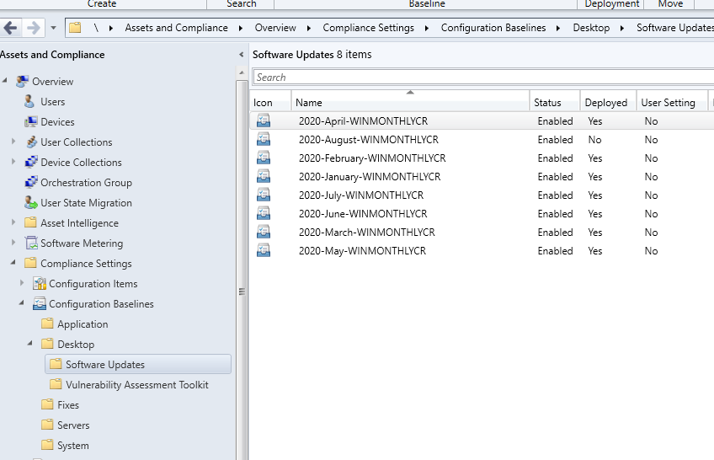Screen dimensions: 714x460
Task: Open the Orchestration Group icon
Action: 31,182
